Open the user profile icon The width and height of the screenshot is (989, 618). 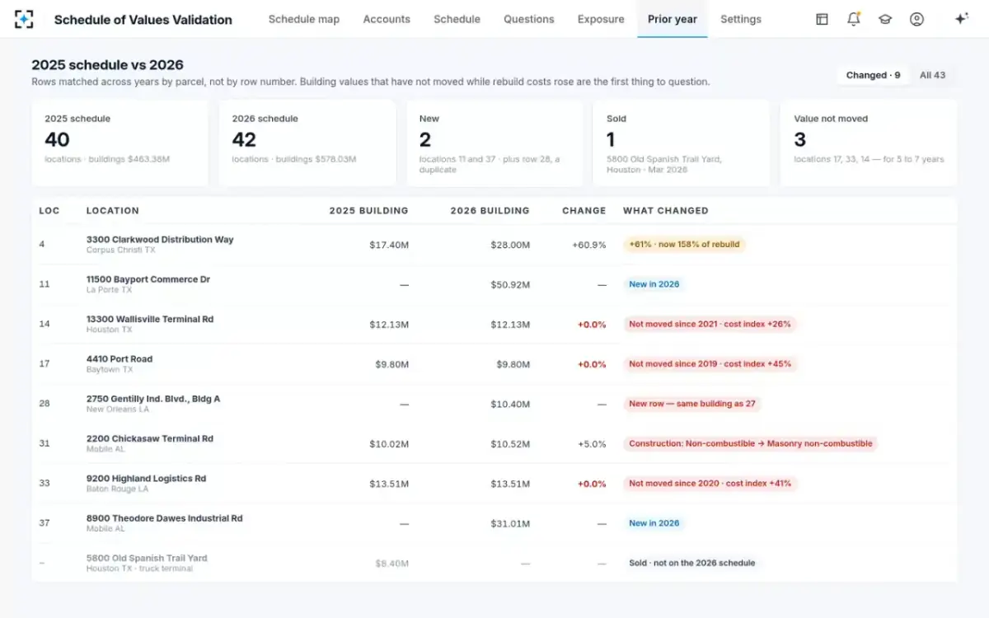[916, 19]
